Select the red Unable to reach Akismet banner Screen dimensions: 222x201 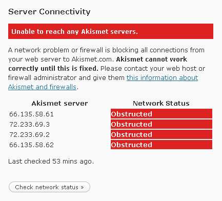(x=111, y=31)
